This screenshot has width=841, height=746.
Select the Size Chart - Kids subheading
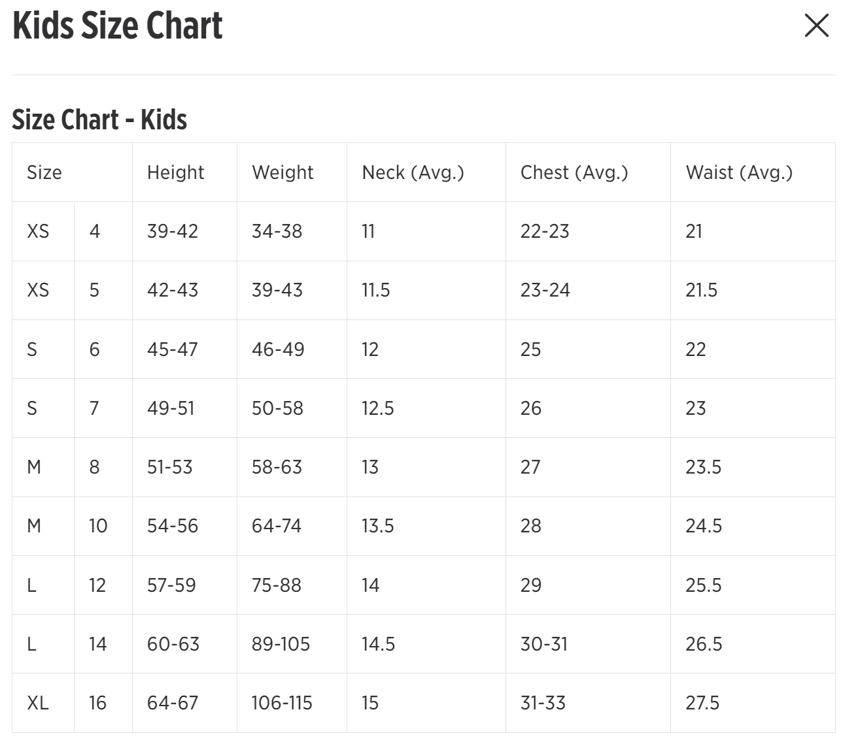[x=99, y=120]
